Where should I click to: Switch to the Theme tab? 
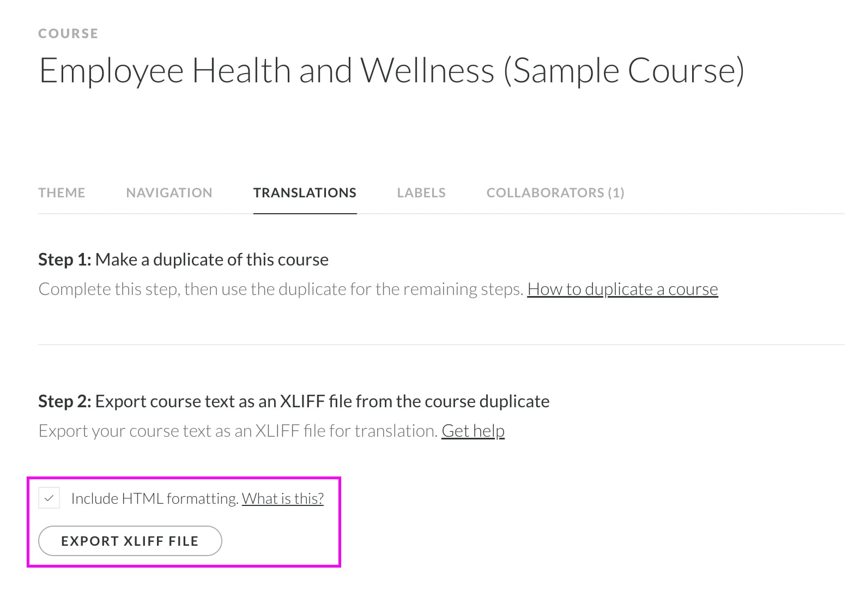point(62,192)
